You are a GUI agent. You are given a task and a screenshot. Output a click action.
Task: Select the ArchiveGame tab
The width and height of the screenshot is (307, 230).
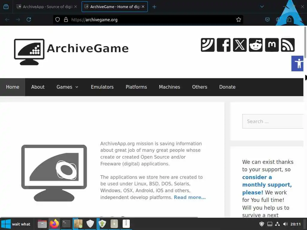115,7
